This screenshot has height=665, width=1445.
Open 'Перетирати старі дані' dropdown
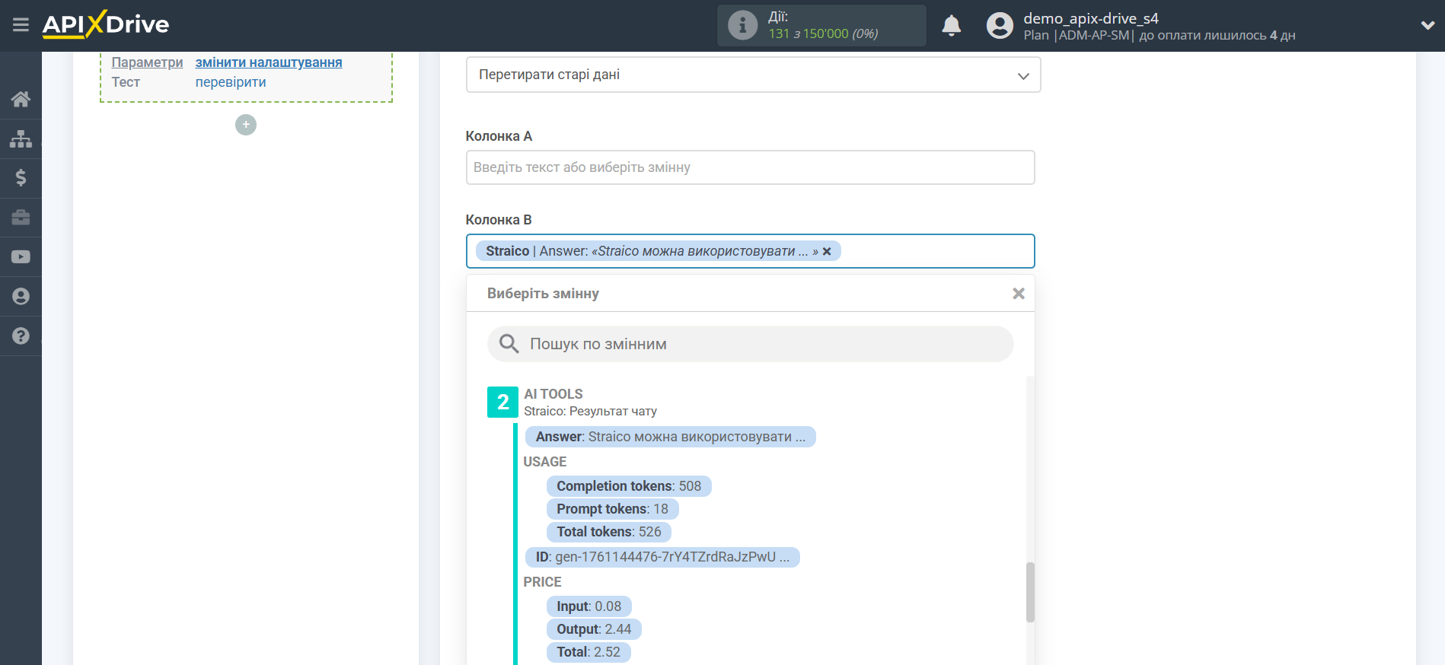[x=753, y=75]
